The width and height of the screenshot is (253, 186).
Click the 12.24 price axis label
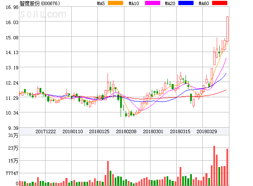pos(12,83)
